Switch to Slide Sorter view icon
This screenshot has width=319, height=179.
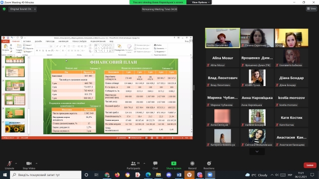152,138
